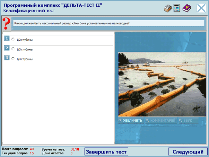Click the Текущий вопрос value 15
Image resolution: width=209 pixels, height=157 pixels.
pyautogui.click(x=32, y=153)
